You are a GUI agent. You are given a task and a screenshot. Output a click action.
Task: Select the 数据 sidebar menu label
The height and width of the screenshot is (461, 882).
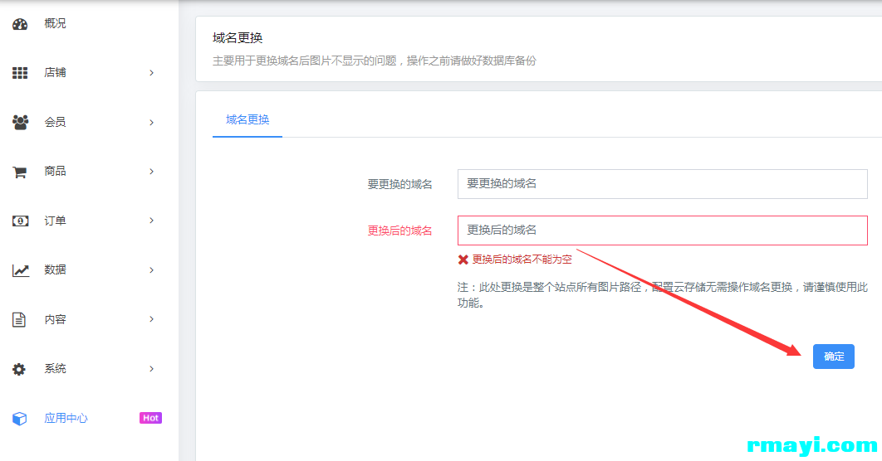click(x=55, y=270)
